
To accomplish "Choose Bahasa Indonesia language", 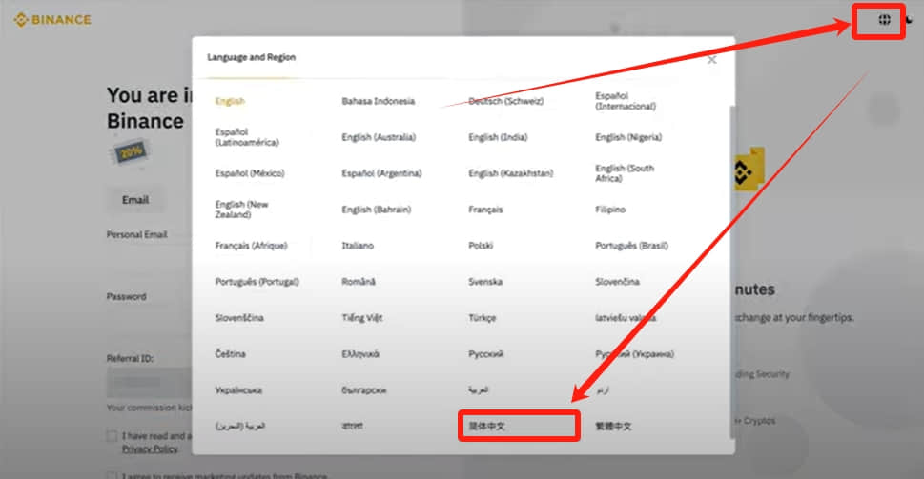I will tap(378, 101).
